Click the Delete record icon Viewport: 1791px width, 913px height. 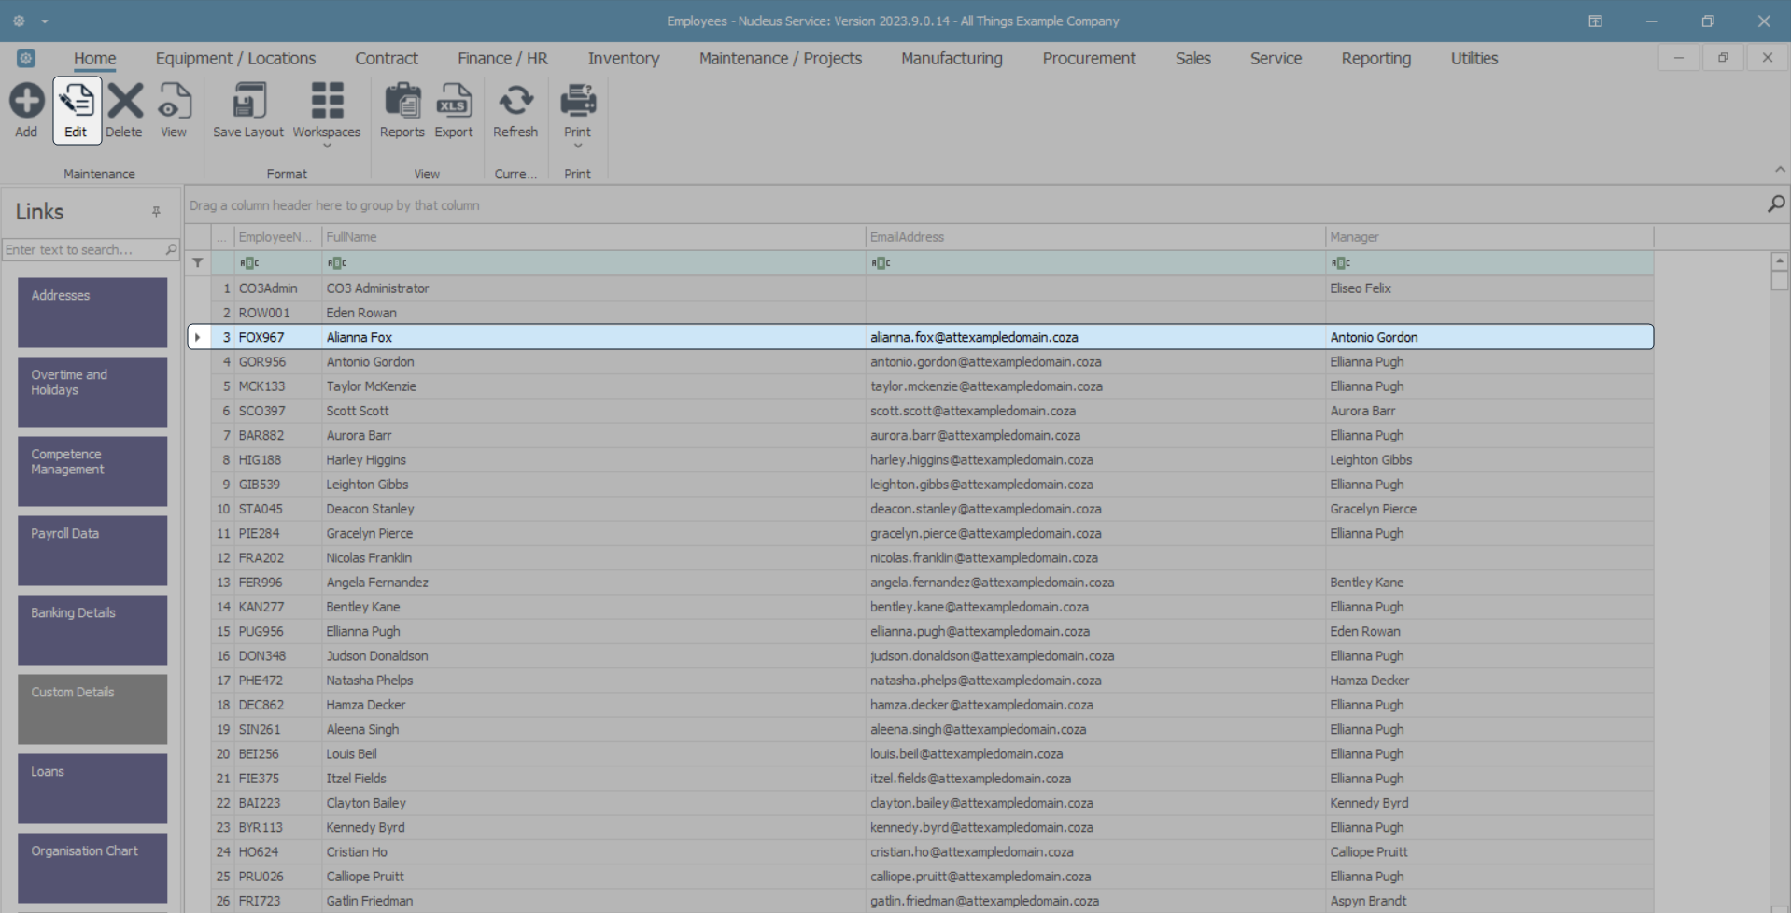[x=124, y=101]
